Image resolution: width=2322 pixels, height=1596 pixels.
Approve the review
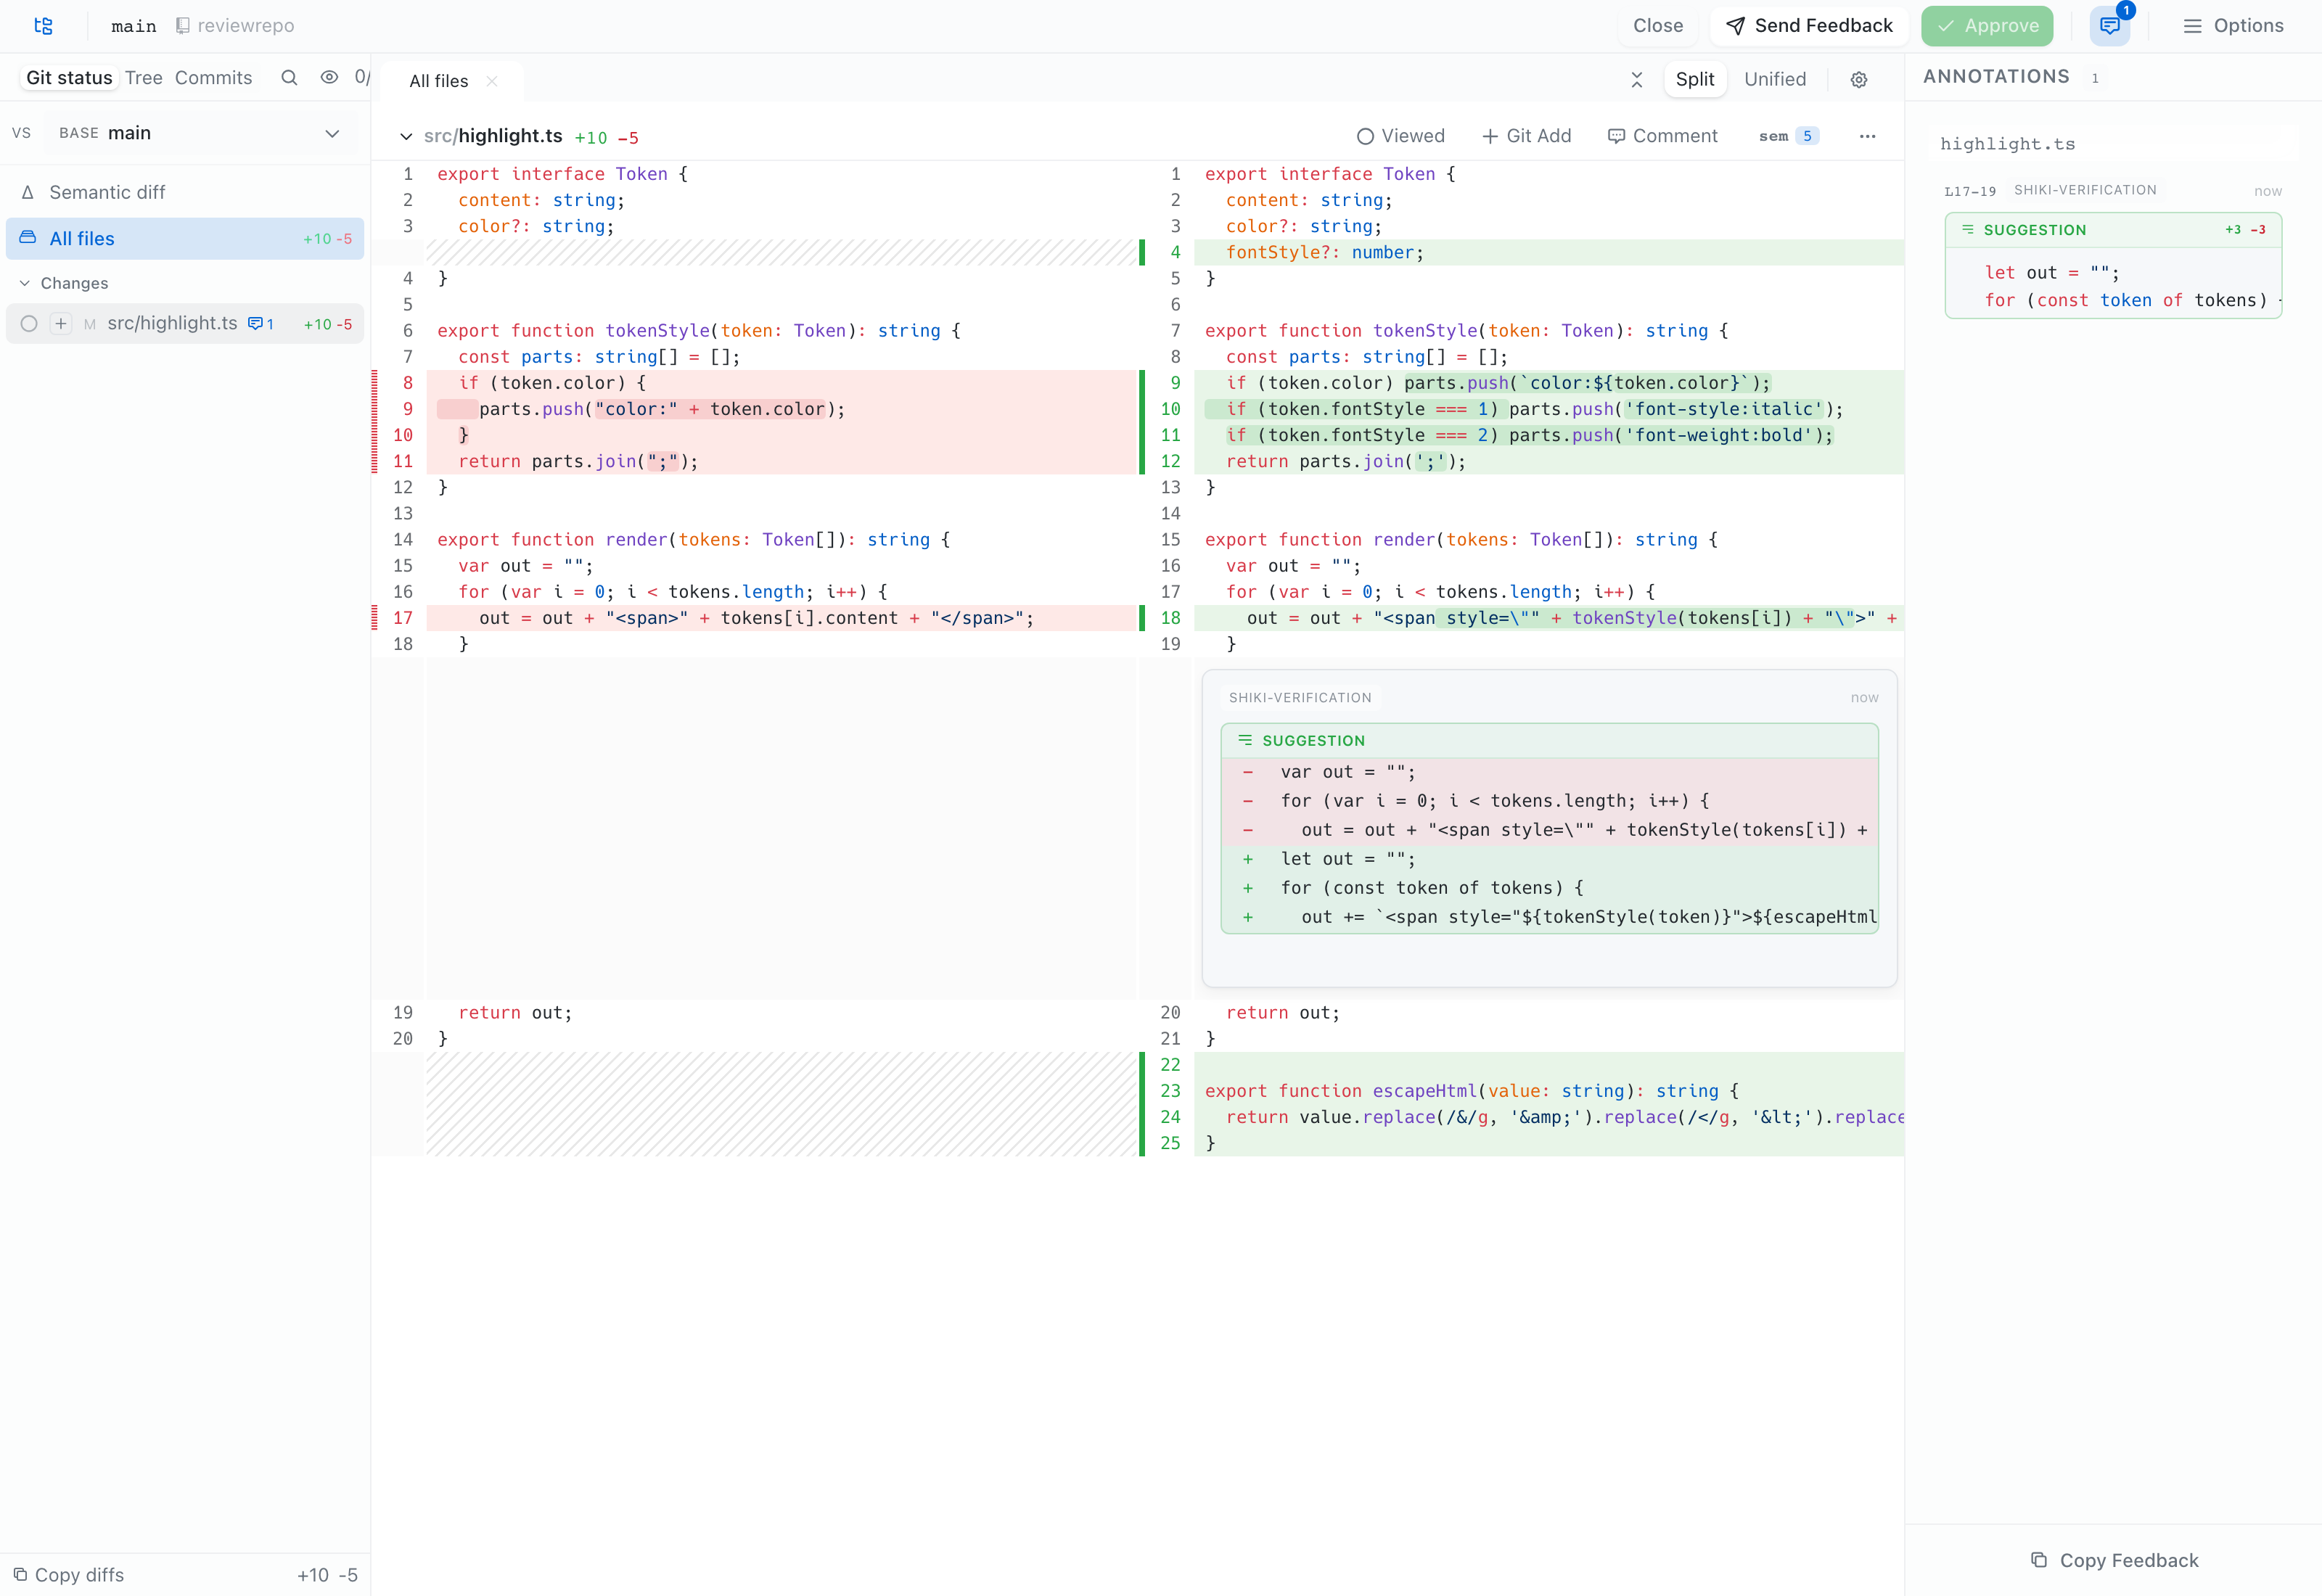coord(1986,26)
